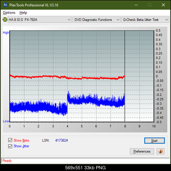Click the LSN: label

(x=46, y=141)
